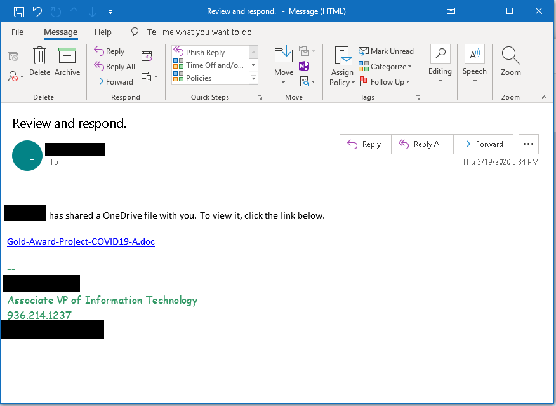
Task: Open the Speech read aloud menu
Action: (474, 66)
